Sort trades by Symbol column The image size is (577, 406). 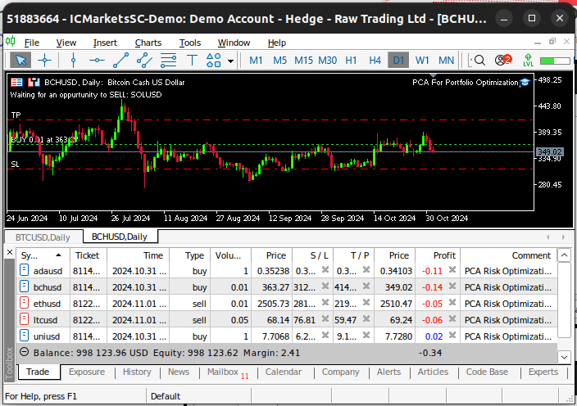[x=43, y=255]
